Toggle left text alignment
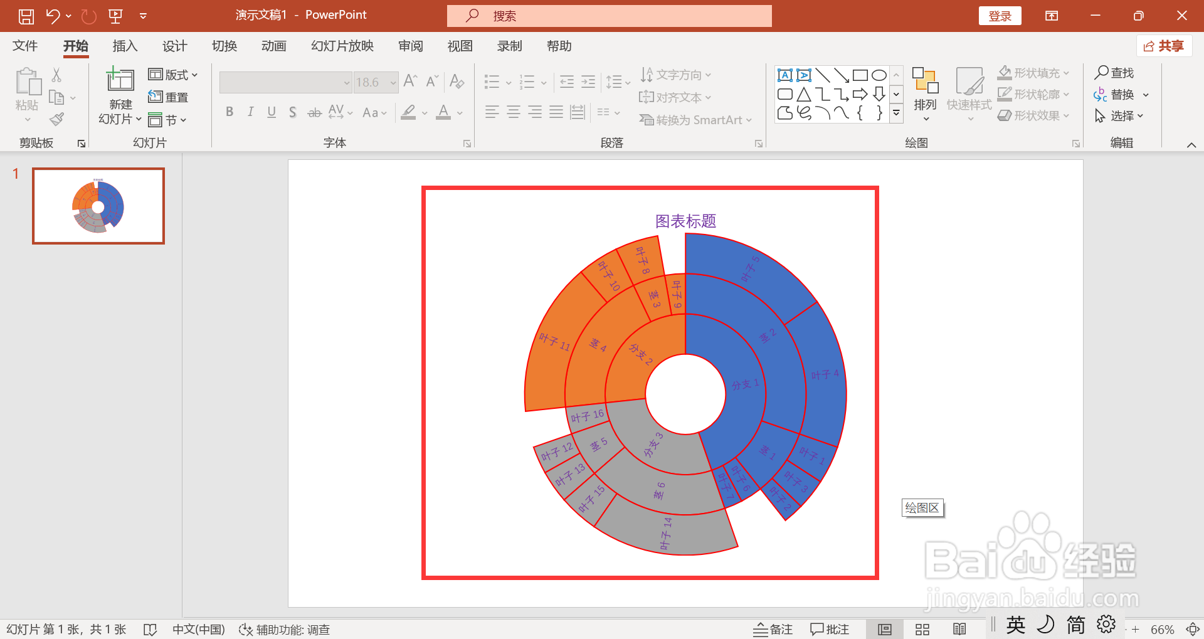Screen dimensions: 1204x639 click(x=492, y=112)
